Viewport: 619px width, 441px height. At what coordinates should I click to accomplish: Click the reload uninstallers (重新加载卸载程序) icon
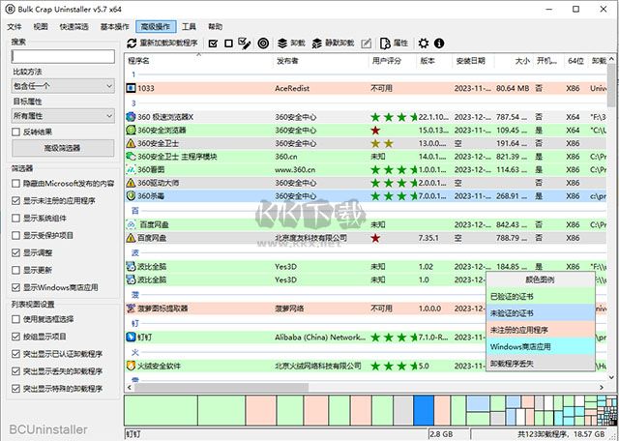coord(132,44)
